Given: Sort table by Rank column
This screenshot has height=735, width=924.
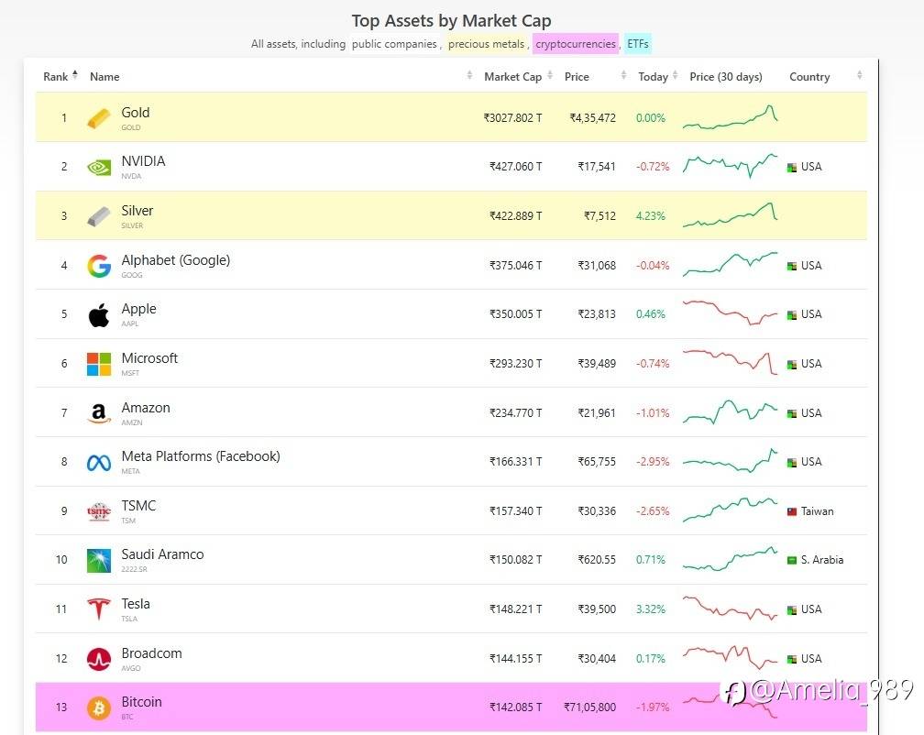Looking at the screenshot, I should tap(59, 77).
